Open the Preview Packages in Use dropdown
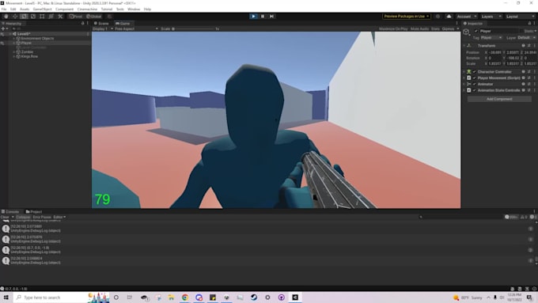This screenshot has width=538, height=303. (406, 16)
